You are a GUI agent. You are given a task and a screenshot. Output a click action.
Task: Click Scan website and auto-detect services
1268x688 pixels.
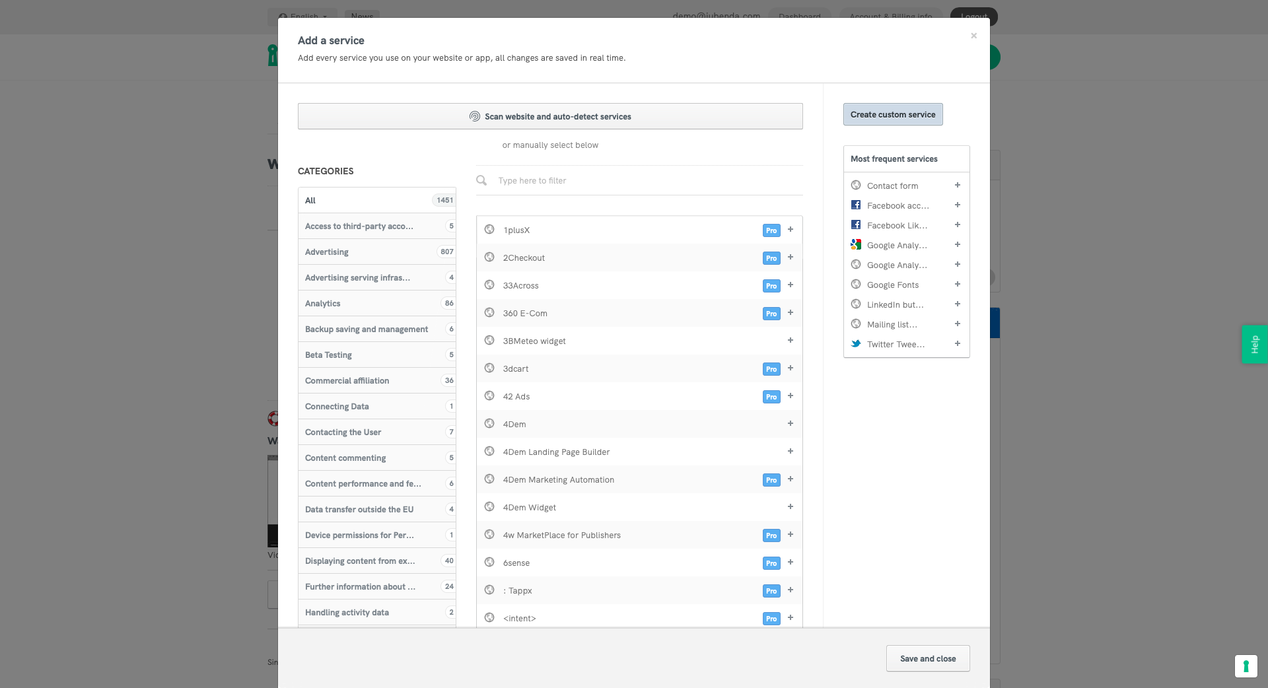click(550, 116)
